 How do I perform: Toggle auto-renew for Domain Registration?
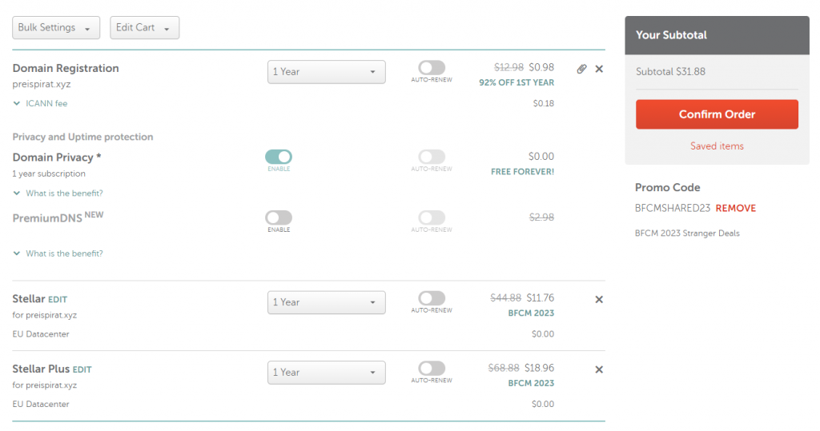432,69
